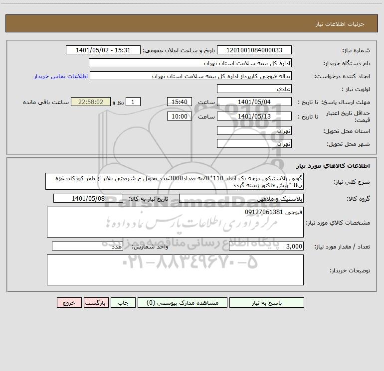Screen dimensions: 384x371
Task: Click the goods specification box with 09127061381
Action: pyautogui.click(x=175, y=222)
